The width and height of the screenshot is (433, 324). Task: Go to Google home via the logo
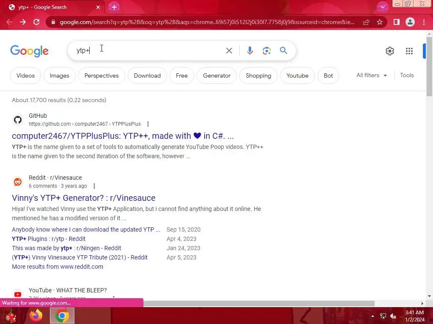pyautogui.click(x=29, y=51)
